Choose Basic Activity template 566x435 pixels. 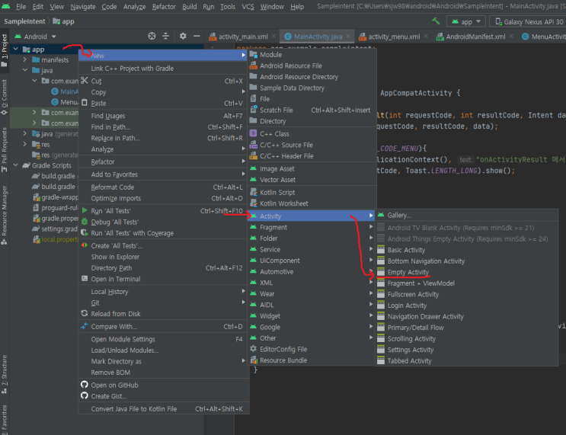(x=467, y=250)
